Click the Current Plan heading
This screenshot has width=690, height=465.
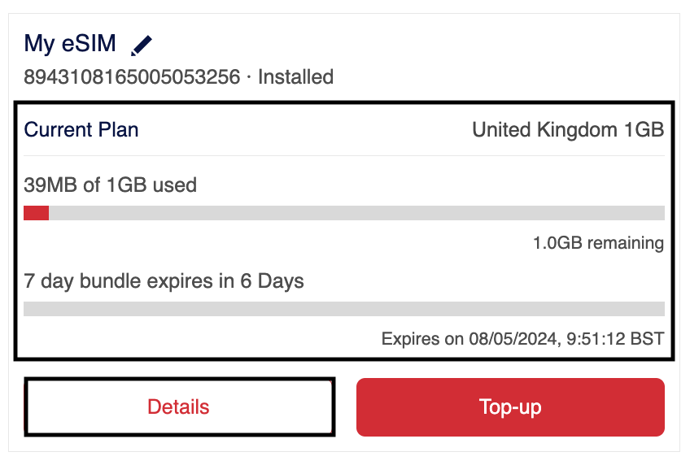pos(81,129)
